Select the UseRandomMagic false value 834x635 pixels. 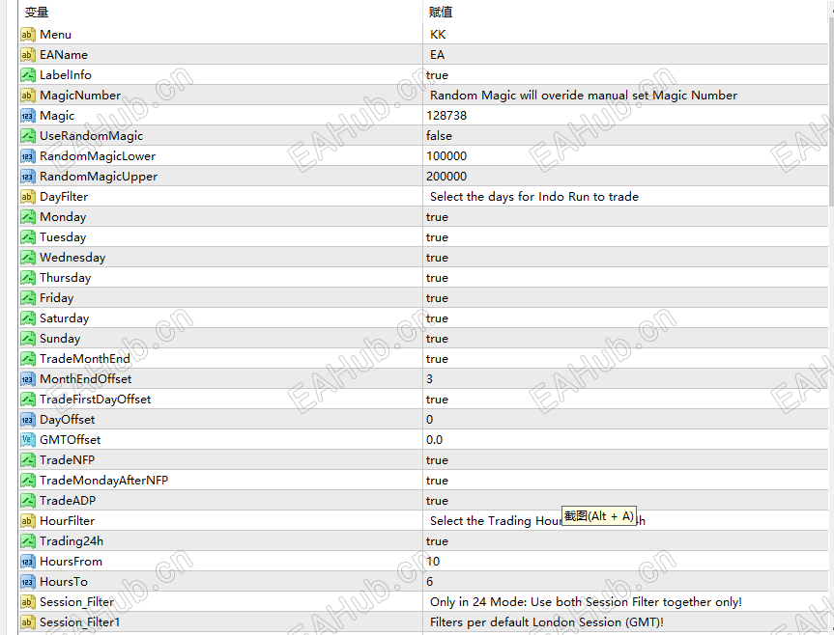coord(439,136)
